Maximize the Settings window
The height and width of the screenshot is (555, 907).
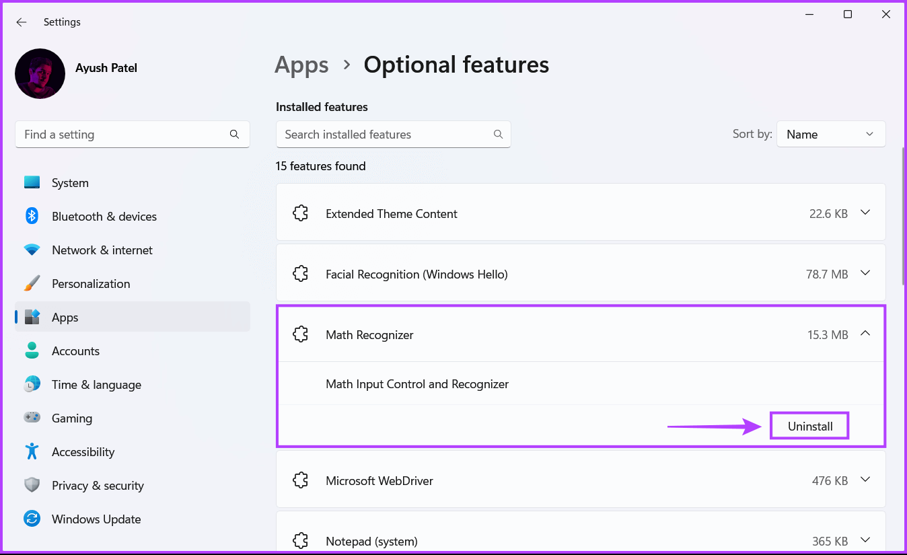click(x=848, y=14)
